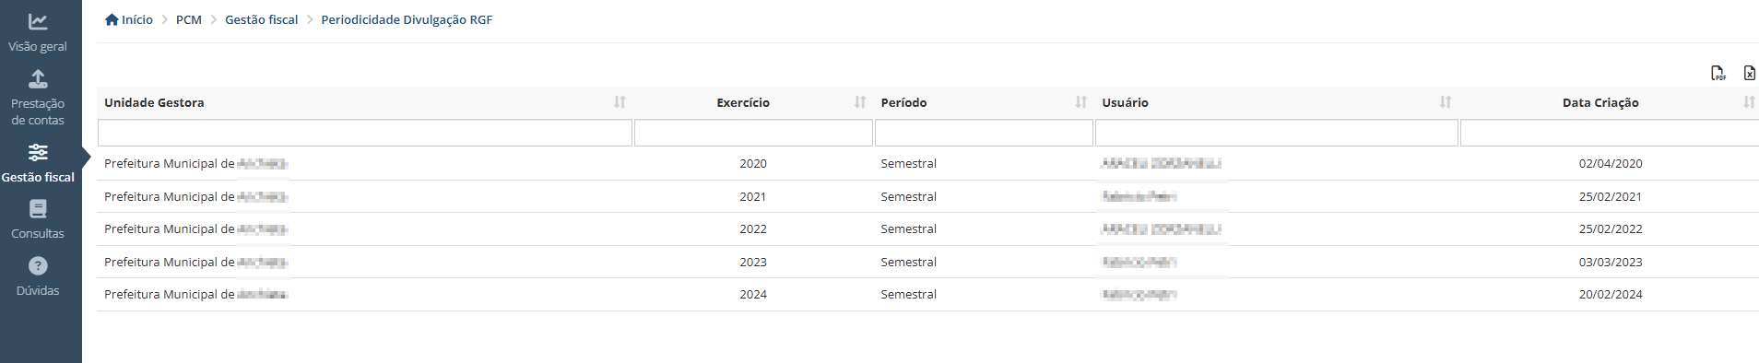The width and height of the screenshot is (1759, 363).
Task: Sort by Exercício column arrows
Action: pos(860,102)
